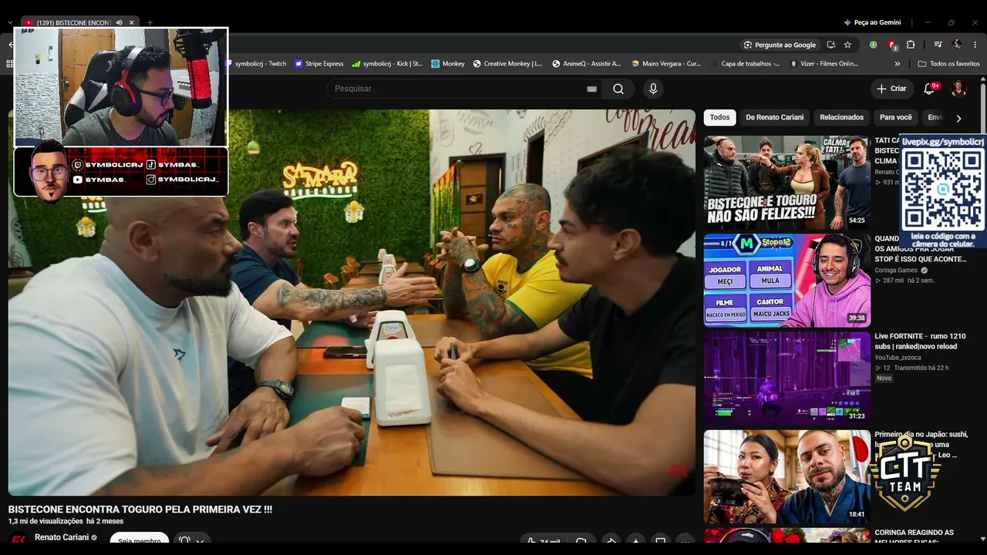Search YouTube with the magnifier icon
This screenshot has height=555, width=987.
[618, 89]
